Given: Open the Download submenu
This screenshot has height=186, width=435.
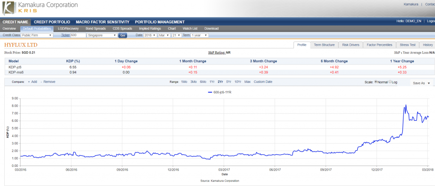Looking at the screenshot, I should coord(212,28).
